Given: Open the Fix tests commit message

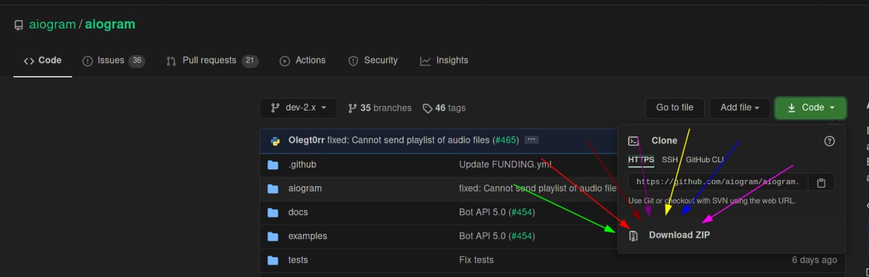Looking at the screenshot, I should 477,260.
